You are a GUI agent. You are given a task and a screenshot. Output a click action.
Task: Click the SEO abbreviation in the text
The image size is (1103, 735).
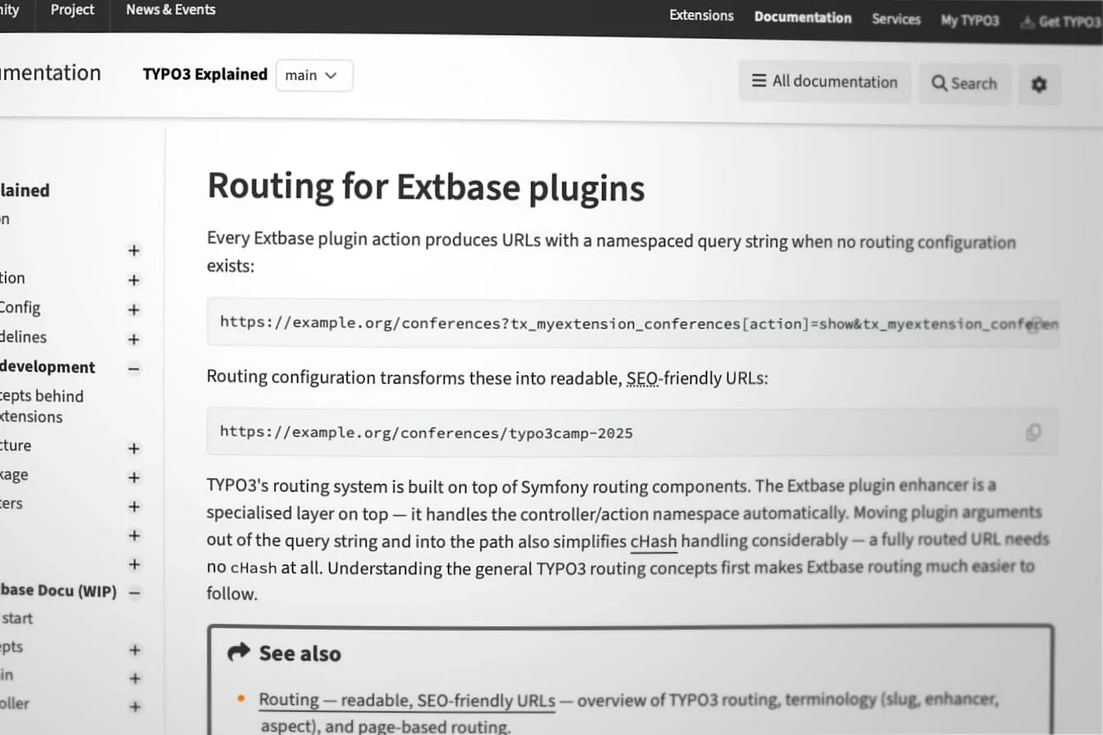642,378
